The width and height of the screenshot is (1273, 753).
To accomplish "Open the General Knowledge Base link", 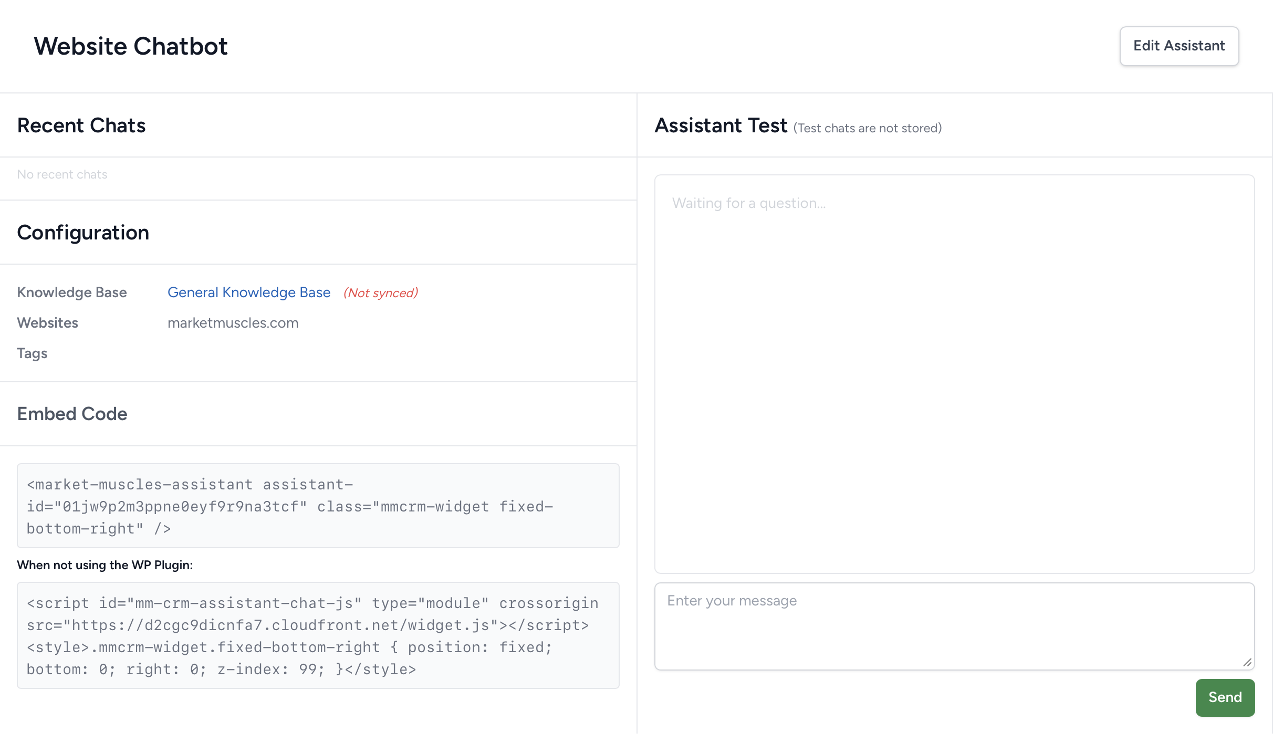I will pos(249,292).
